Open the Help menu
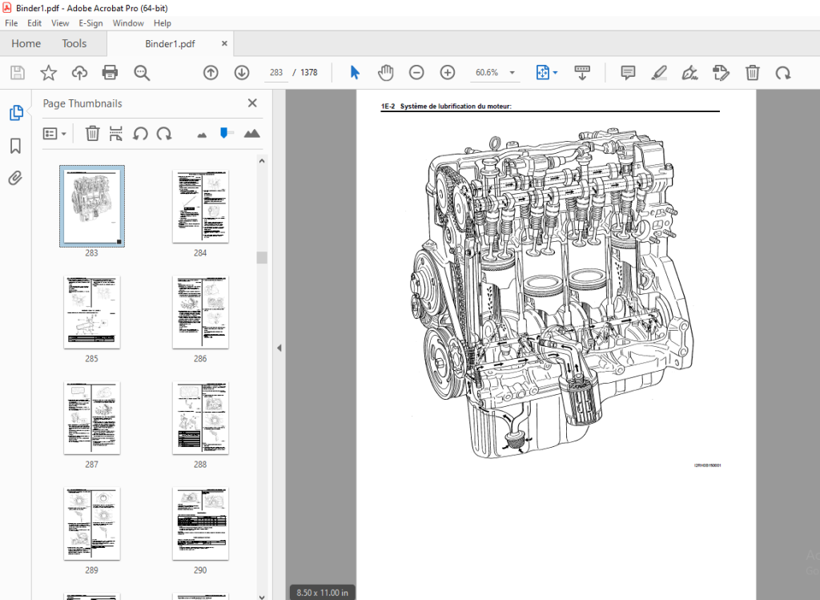The width and height of the screenshot is (820, 600). pyautogui.click(x=162, y=23)
